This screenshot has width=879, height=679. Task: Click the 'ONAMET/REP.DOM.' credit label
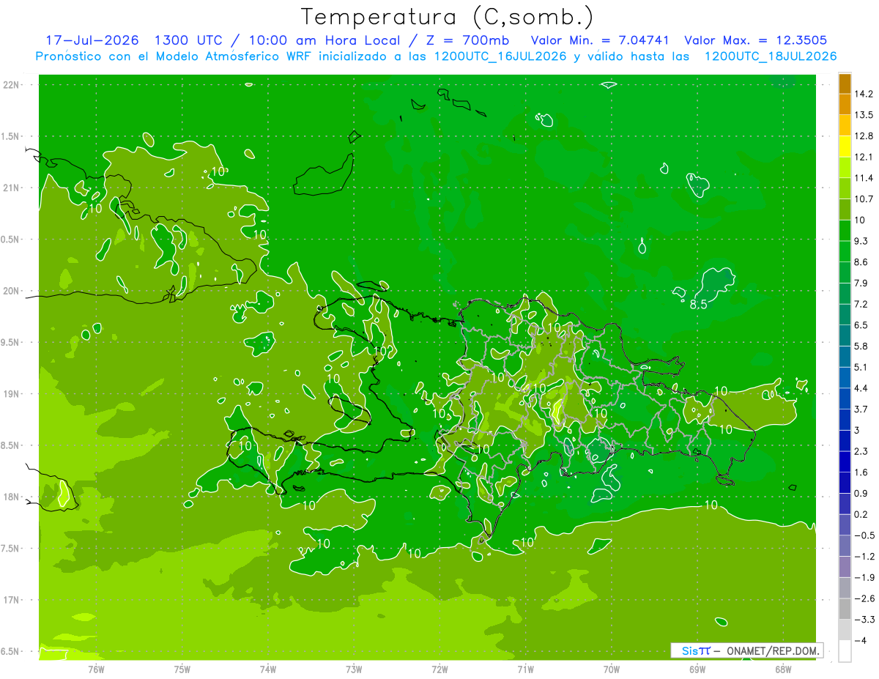[x=773, y=650]
